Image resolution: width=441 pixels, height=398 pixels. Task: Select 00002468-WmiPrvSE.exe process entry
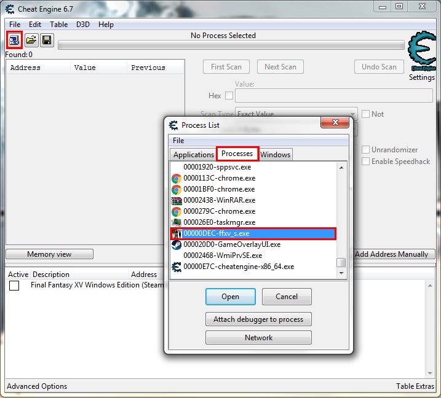(253, 256)
